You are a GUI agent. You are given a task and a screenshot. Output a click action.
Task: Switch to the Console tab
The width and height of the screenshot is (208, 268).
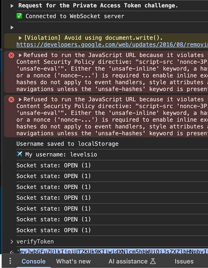(33, 261)
